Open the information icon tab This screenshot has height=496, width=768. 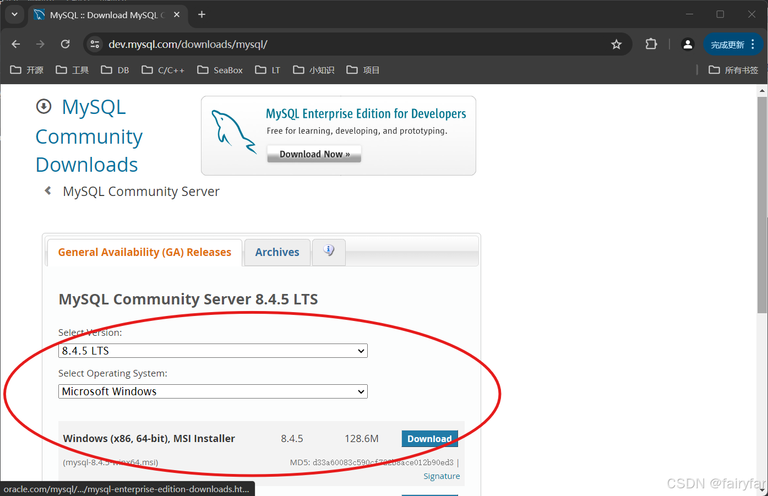pos(329,251)
